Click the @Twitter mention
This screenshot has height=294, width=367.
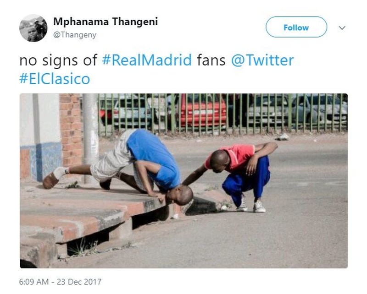tap(262, 60)
